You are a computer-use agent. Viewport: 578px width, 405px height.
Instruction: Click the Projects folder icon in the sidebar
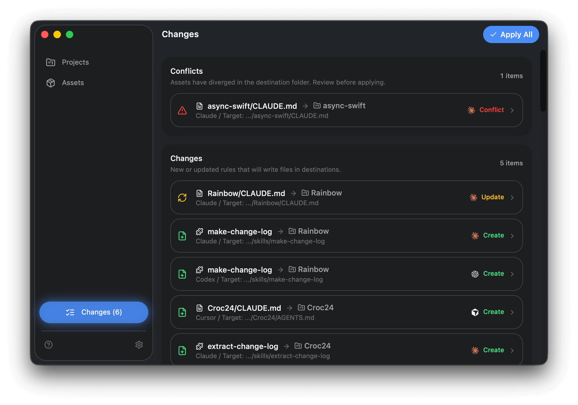tap(50, 62)
